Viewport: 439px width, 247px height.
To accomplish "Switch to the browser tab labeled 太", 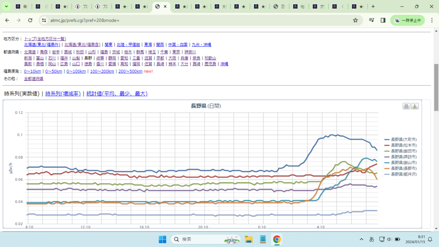I will 220,7.
